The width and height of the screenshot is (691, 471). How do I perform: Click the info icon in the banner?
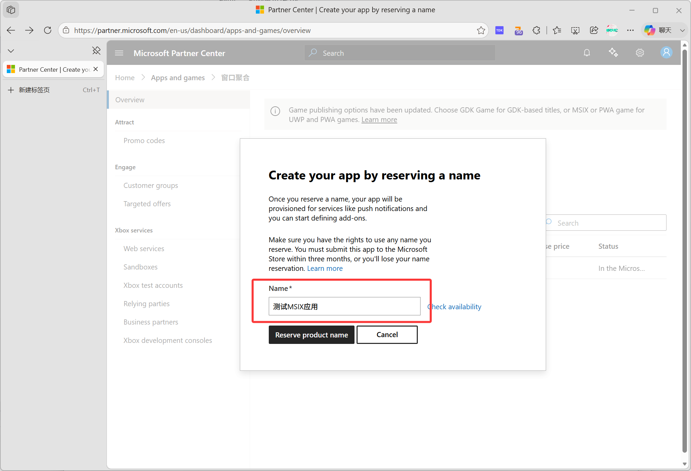(275, 111)
